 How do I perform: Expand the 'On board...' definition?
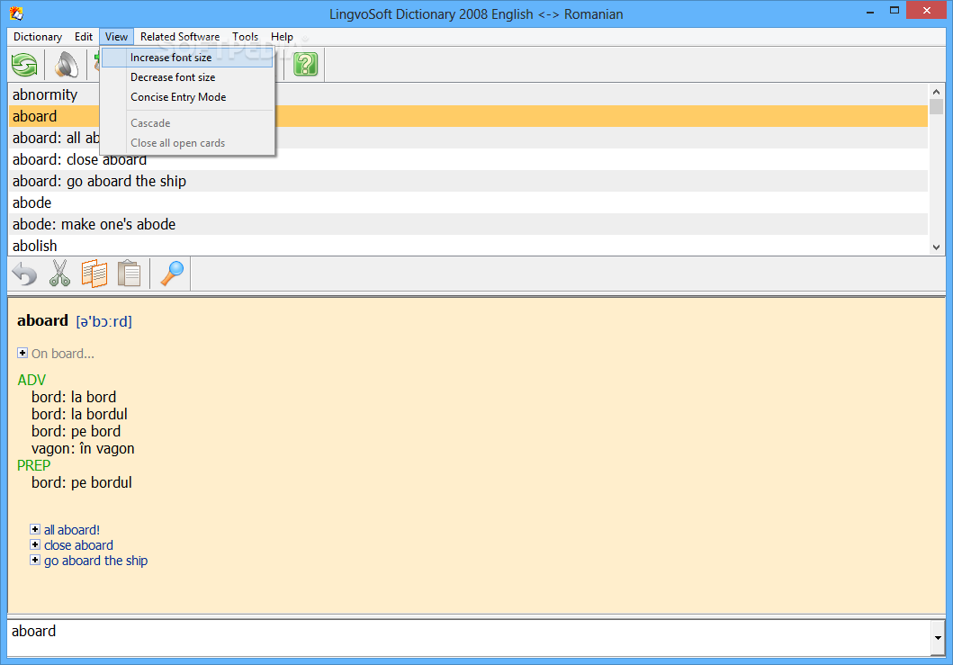(x=22, y=353)
